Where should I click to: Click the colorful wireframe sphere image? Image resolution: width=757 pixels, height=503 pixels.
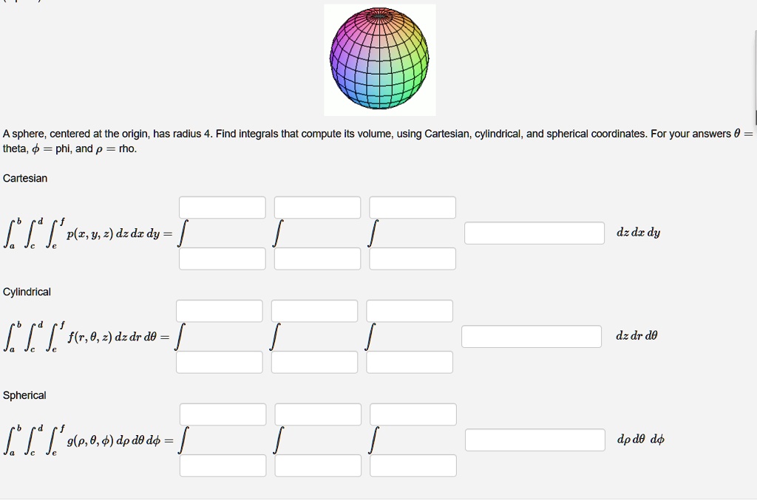tap(379, 59)
